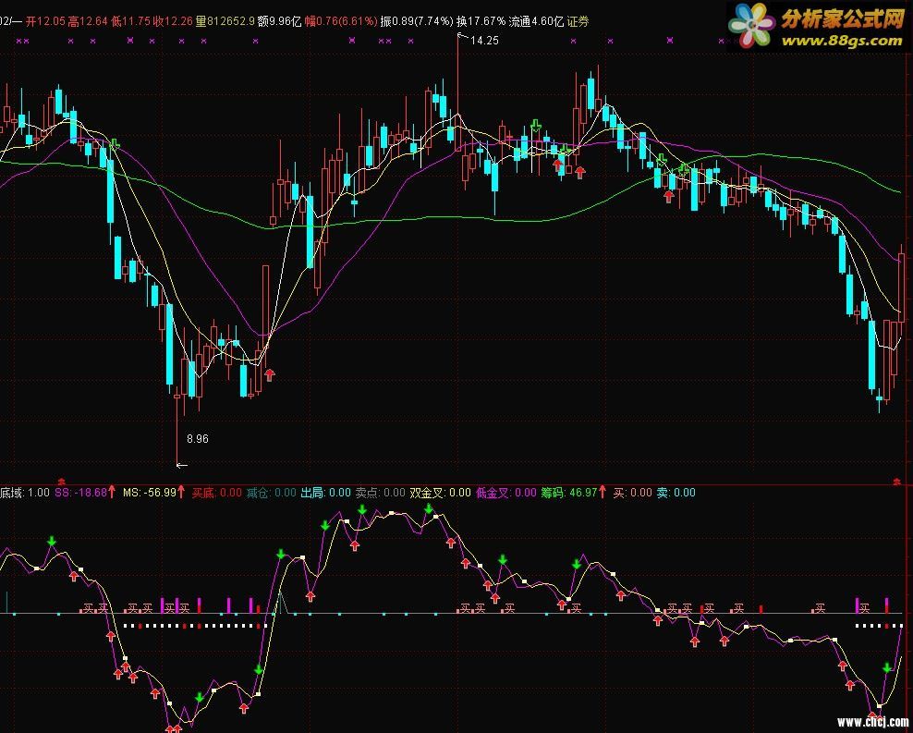Click the 买: 0.00 indicator label

[632, 493]
